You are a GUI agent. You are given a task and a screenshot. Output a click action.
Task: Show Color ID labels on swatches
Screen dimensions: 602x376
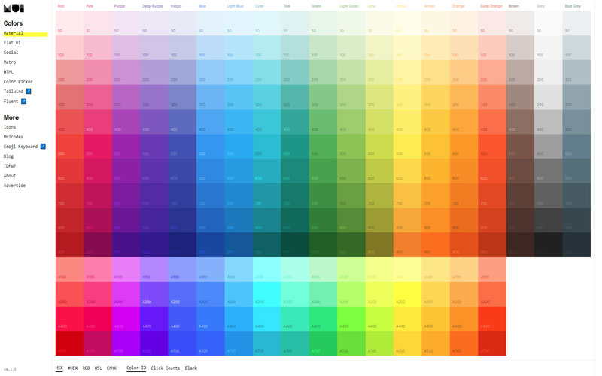(136, 368)
